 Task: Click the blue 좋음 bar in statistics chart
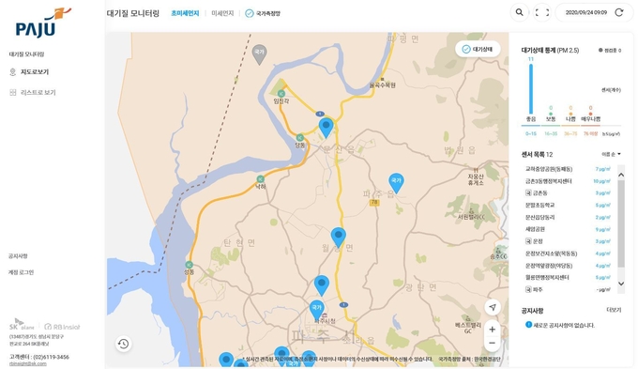531,89
